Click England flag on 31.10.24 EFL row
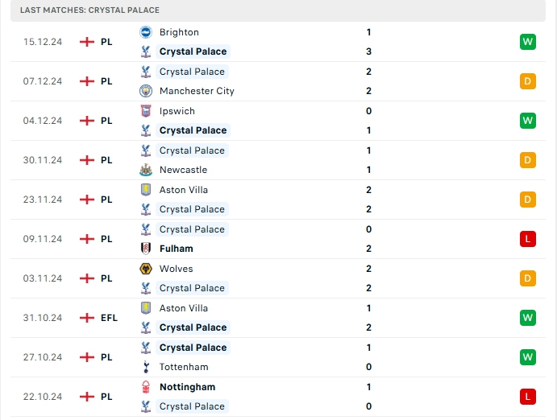 pos(87,318)
